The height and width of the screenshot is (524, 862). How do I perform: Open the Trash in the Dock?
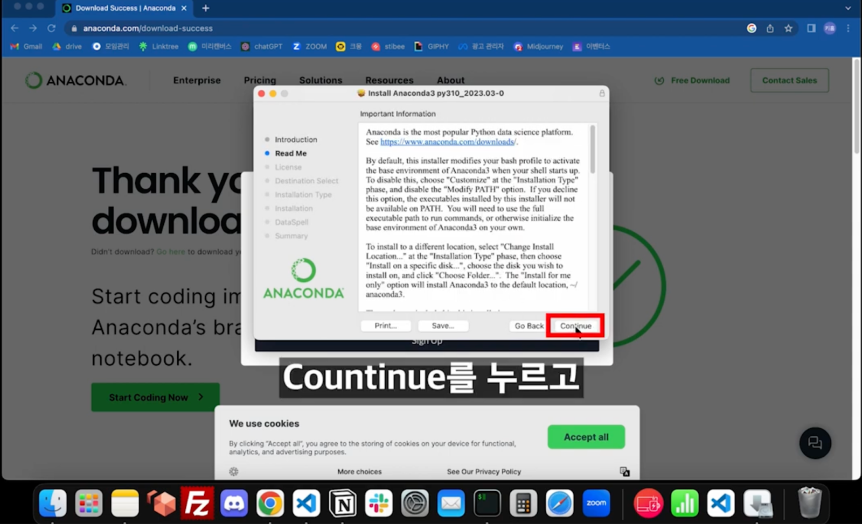[x=809, y=502]
